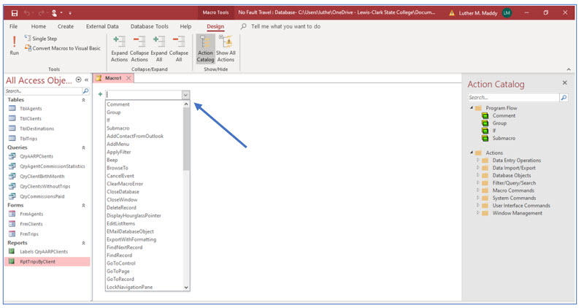Expand the Database Objects folder

point(477,175)
